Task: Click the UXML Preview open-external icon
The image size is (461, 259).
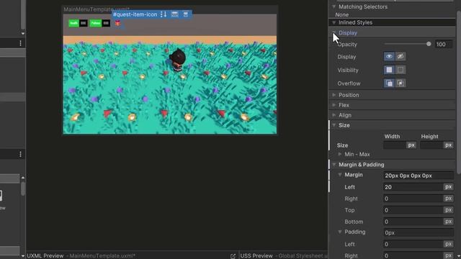Action: pyautogui.click(x=233, y=256)
